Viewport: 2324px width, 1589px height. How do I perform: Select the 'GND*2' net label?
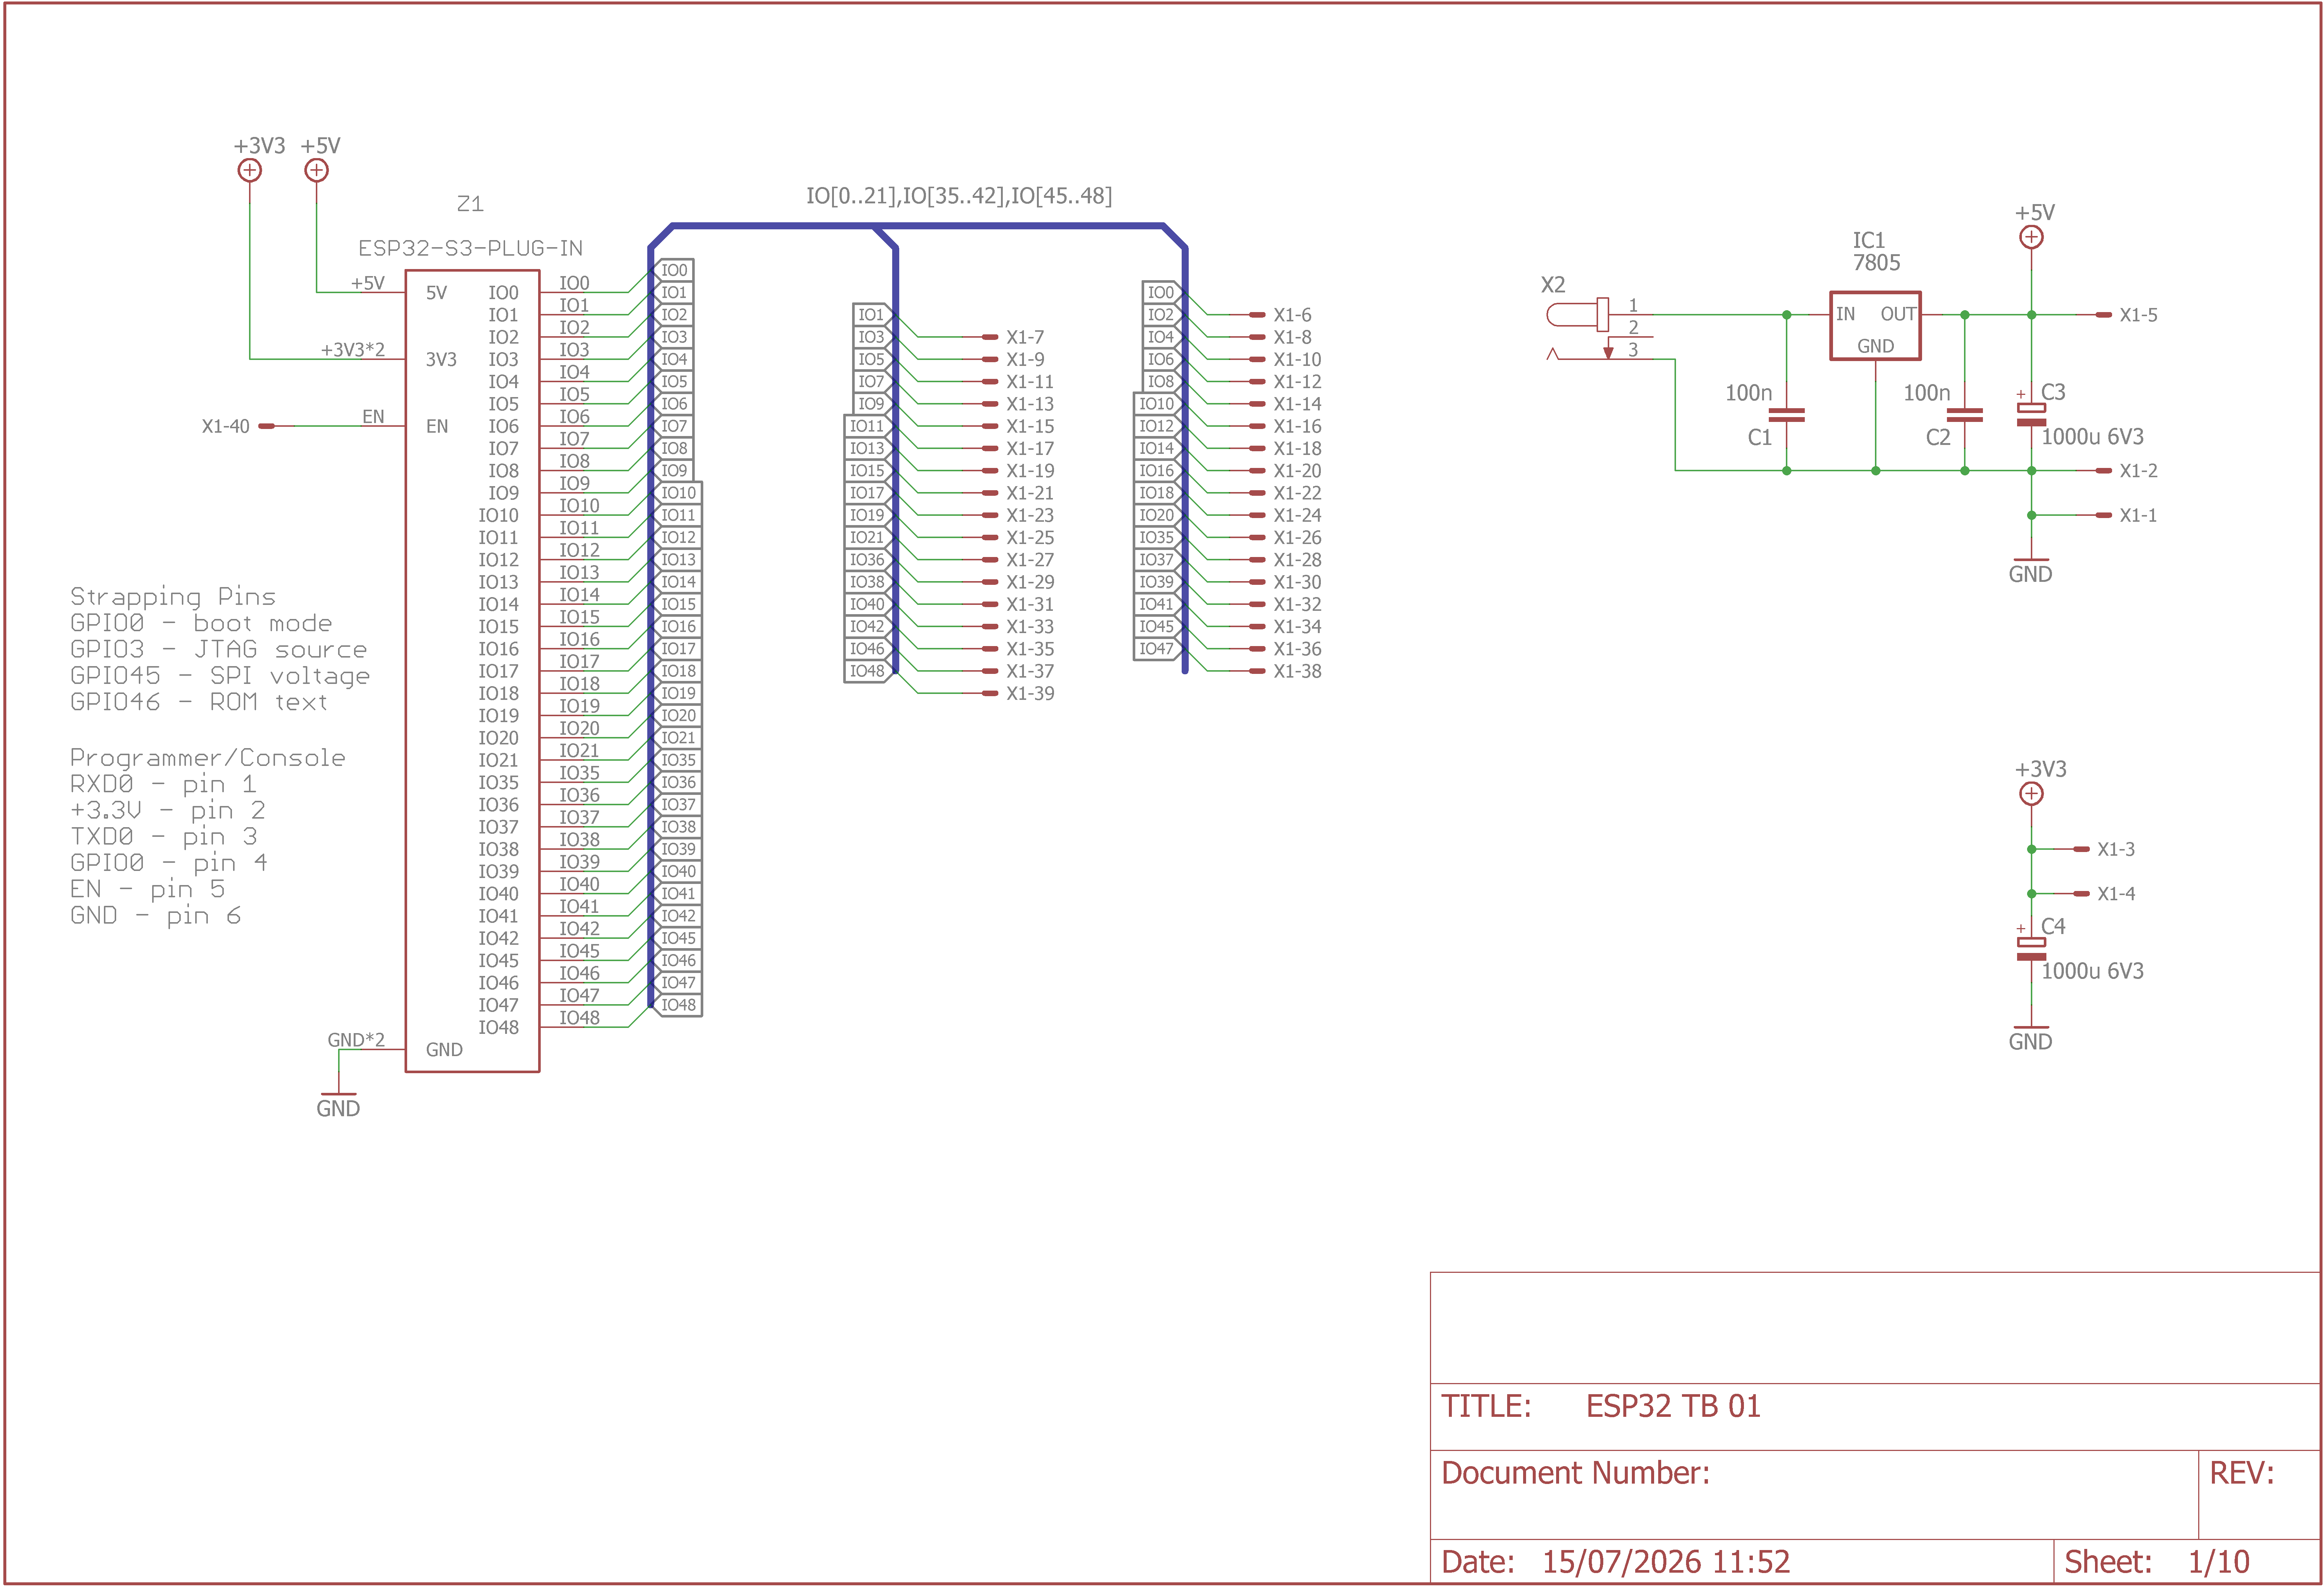[356, 1040]
